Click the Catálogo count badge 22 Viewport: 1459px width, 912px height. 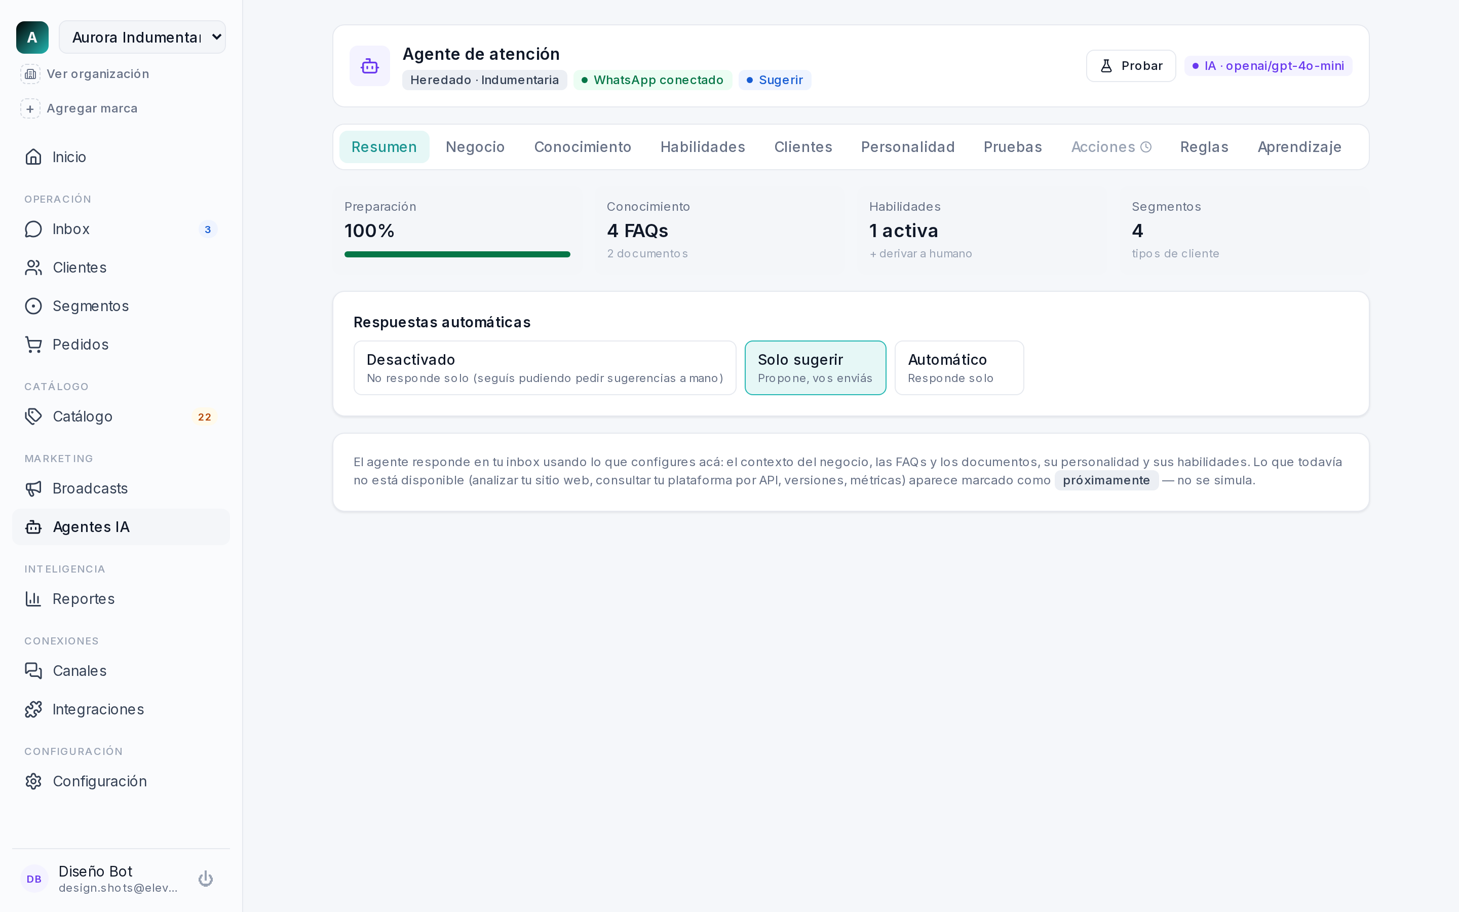[x=205, y=417]
